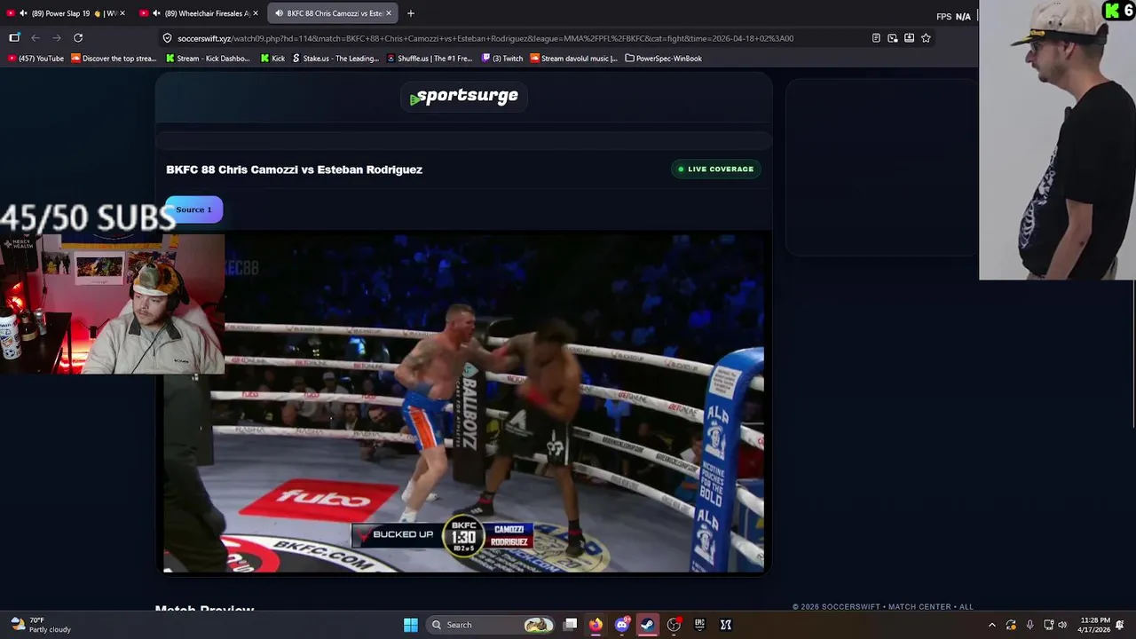The width and height of the screenshot is (1136, 639).
Task: Open Task View on the taskbar
Action: pyautogui.click(x=571, y=625)
